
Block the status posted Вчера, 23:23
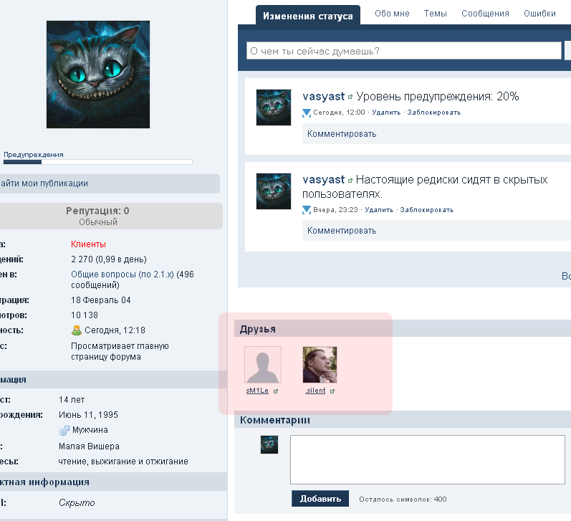coord(427,210)
